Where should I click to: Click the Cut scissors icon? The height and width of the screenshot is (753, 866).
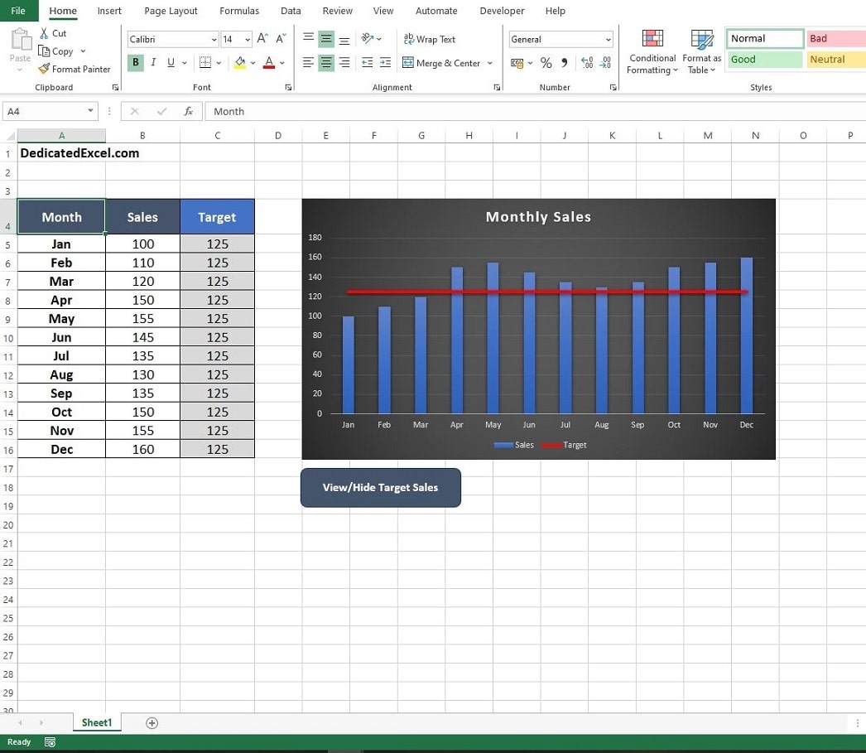44,33
